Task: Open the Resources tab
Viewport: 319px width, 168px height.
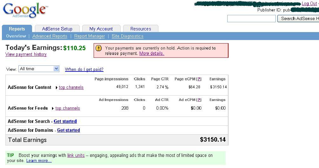Action: (x=141, y=29)
